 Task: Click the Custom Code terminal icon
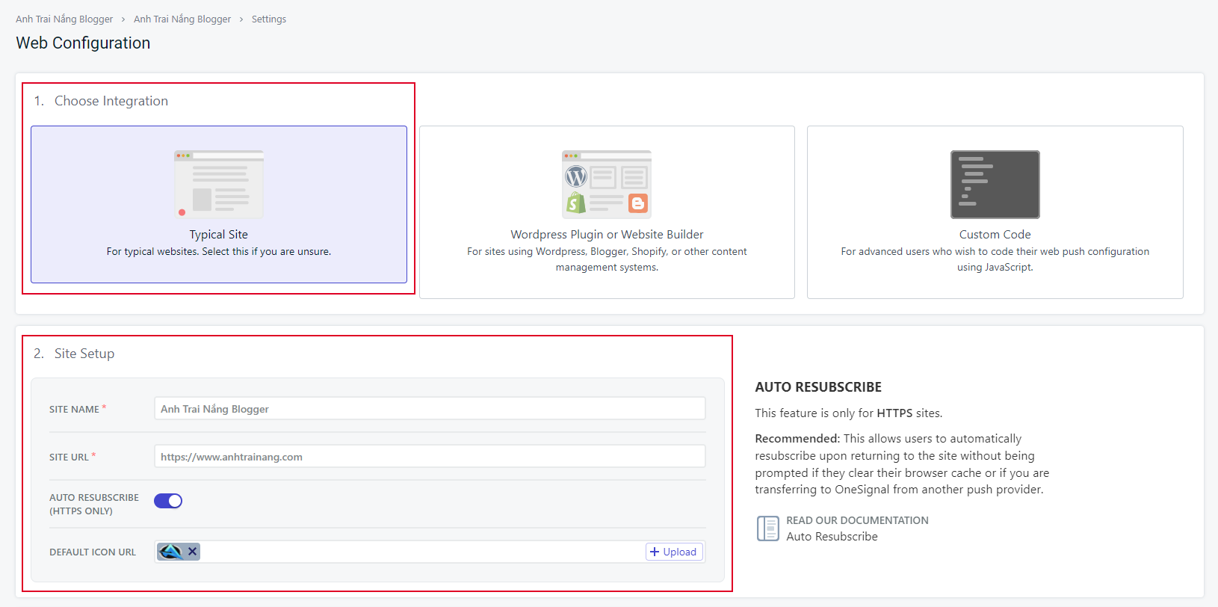coord(995,185)
